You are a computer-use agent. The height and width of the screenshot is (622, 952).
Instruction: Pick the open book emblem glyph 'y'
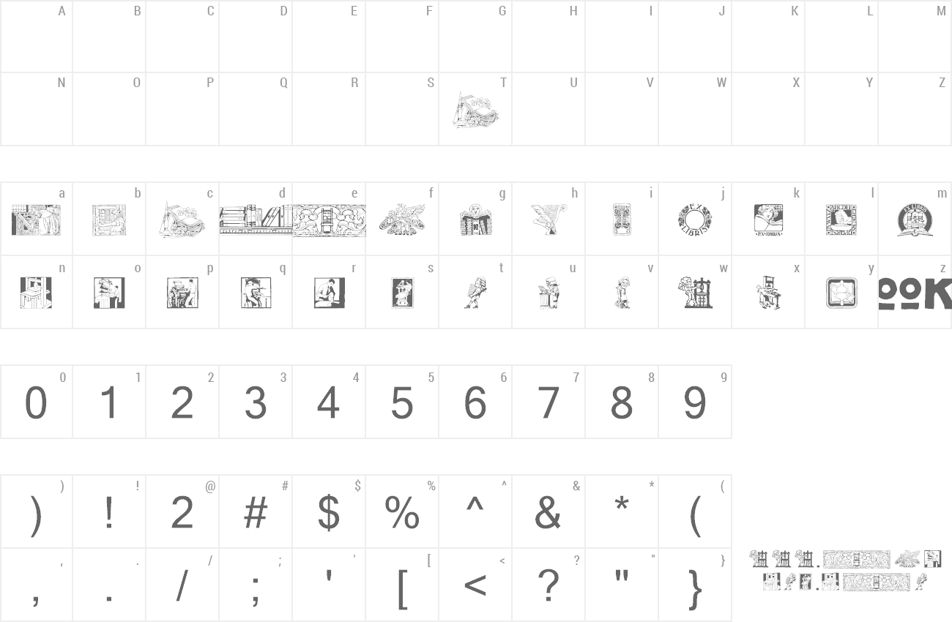pos(841,293)
